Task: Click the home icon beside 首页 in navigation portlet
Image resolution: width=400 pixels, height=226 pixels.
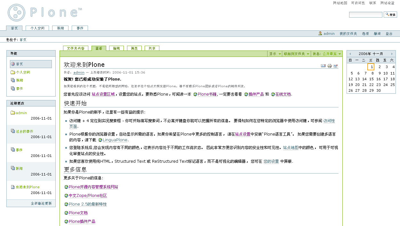Action: [13, 64]
